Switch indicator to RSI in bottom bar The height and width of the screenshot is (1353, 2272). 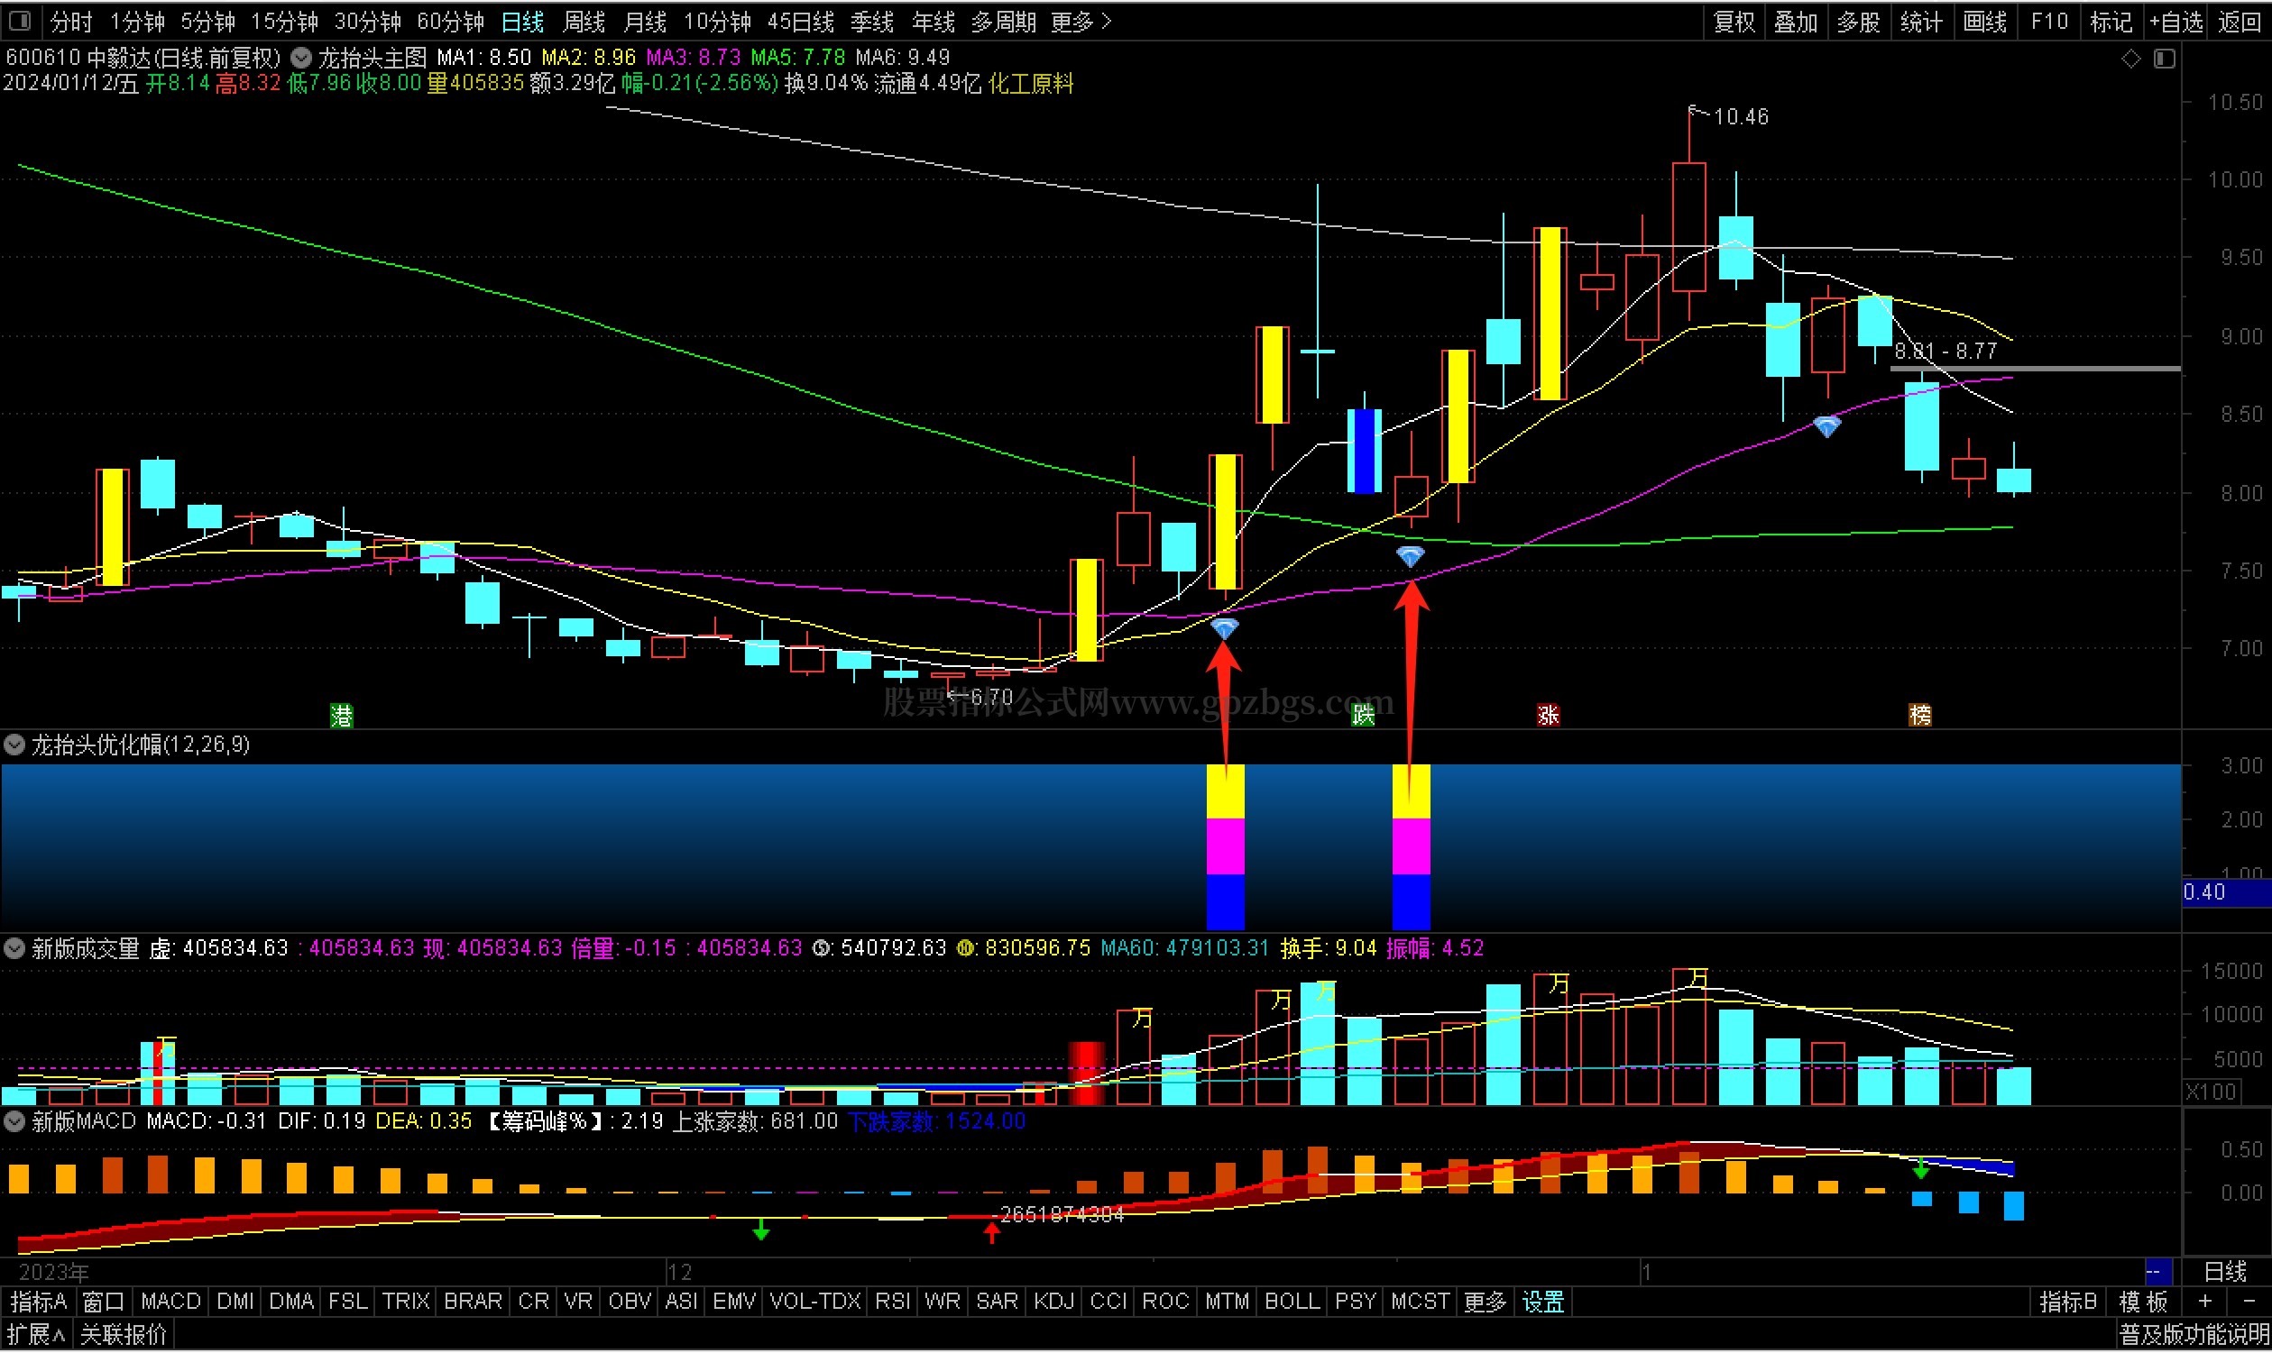[892, 1303]
